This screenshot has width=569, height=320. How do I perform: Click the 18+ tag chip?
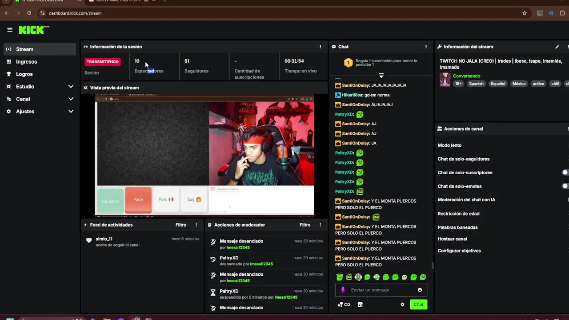459,84
